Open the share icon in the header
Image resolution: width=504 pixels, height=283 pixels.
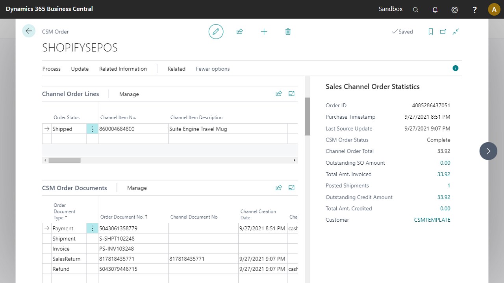(239, 31)
